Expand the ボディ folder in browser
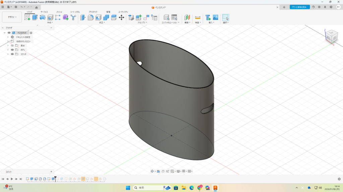Image resolution: width=343 pixels, height=192 pixels. click(x=8, y=50)
